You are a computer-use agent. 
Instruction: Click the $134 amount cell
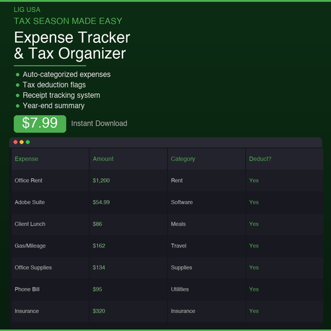coord(128,267)
